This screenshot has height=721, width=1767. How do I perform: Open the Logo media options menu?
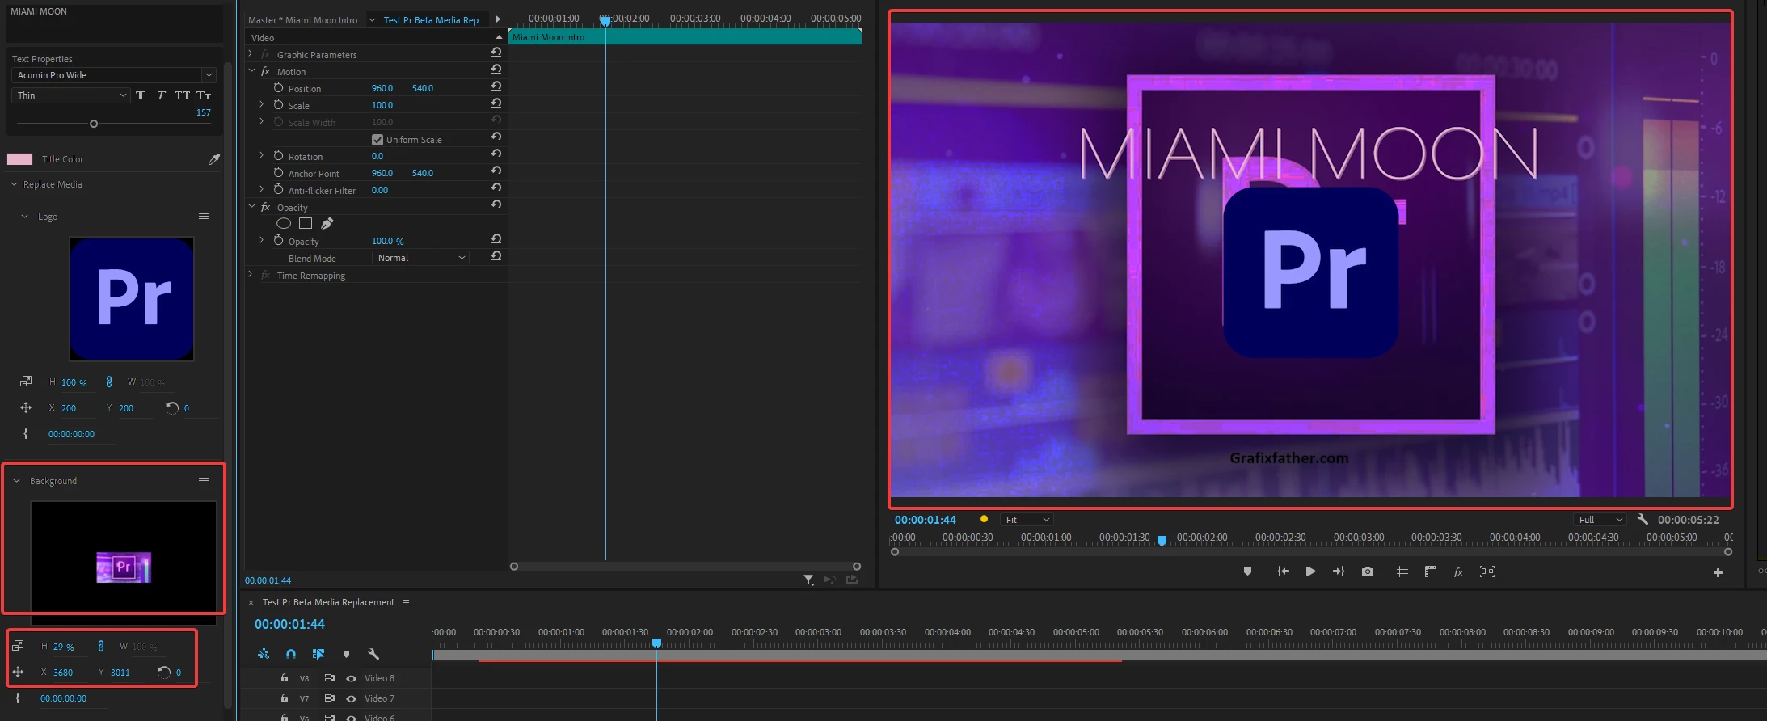[x=204, y=217]
